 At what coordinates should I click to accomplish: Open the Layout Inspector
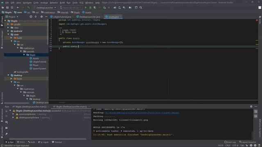coord(248,142)
